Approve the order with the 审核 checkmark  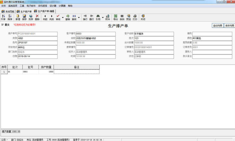click(58, 18)
